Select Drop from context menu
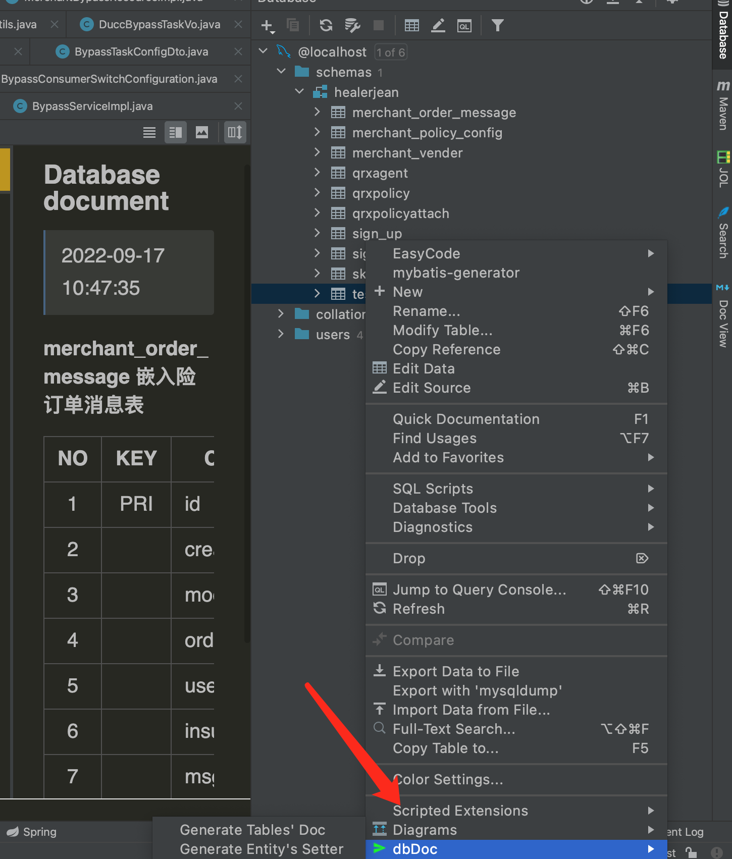The image size is (732, 859). (516, 558)
